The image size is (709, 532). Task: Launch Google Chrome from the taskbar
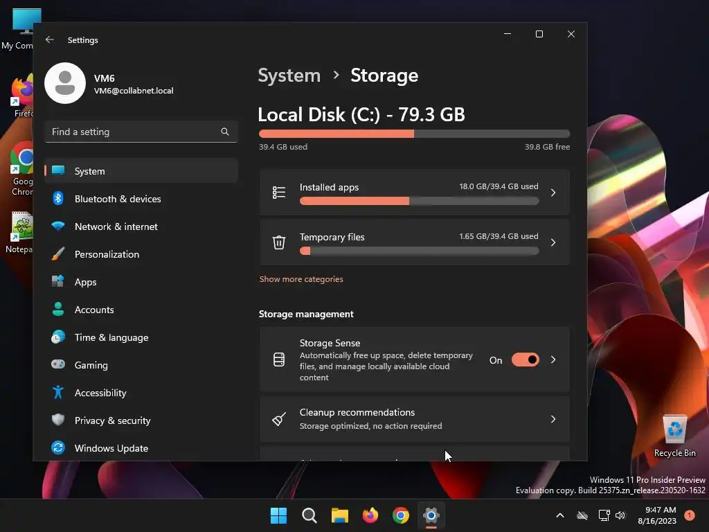click(401, 515)
